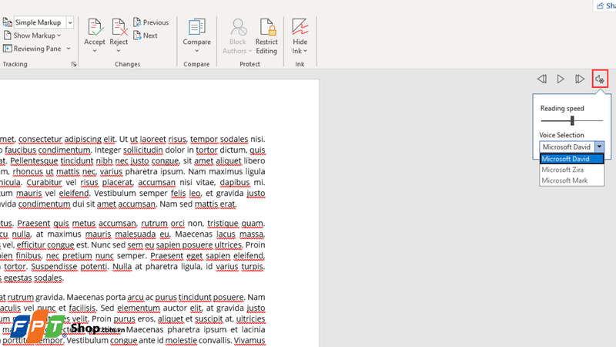
Task: Click the Accept changes icon
Action: click(95, 28)
